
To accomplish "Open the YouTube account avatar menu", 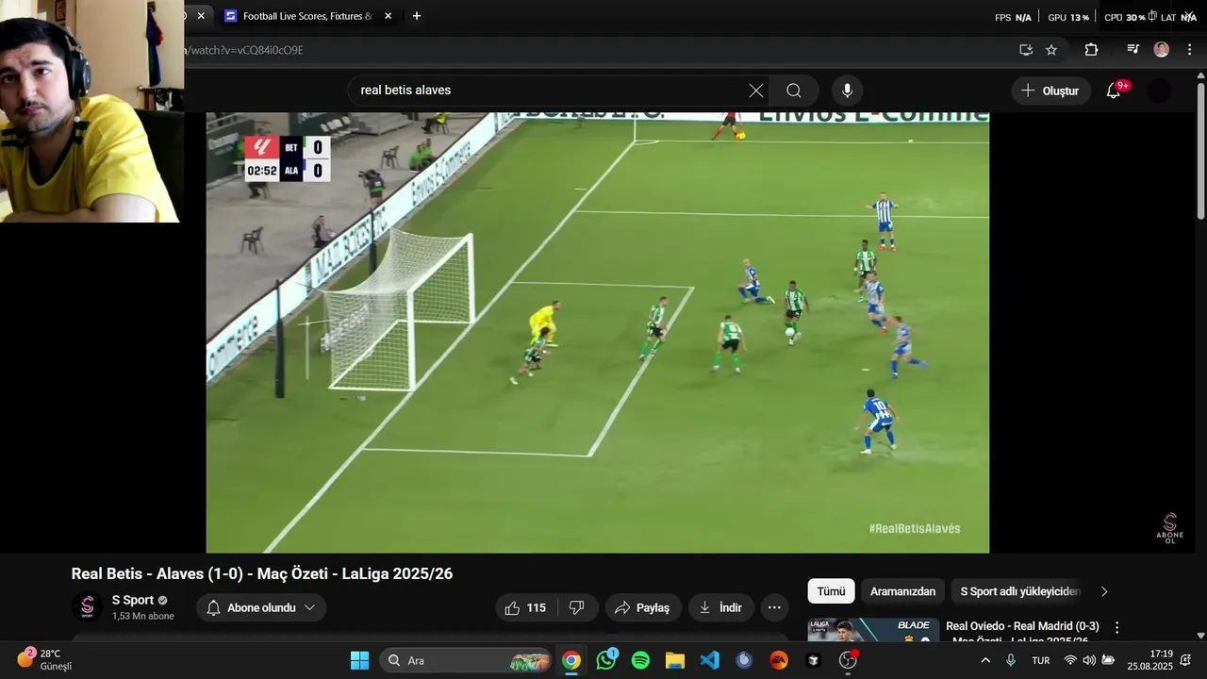I will (x=1159, y=91).
